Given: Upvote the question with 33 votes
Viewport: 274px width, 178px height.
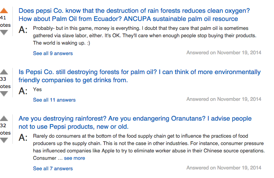Looking at the screenshot, I should 3,72.
